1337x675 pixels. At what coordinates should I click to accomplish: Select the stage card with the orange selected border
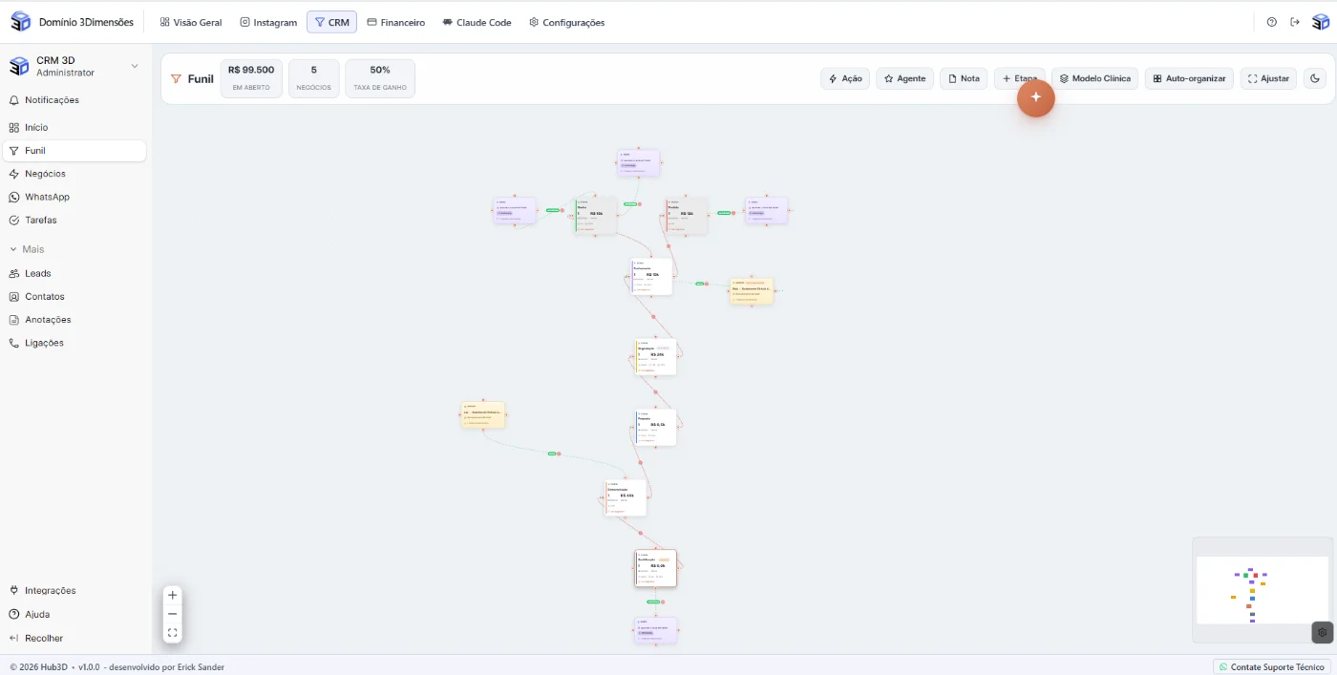(x=655, y=568)
